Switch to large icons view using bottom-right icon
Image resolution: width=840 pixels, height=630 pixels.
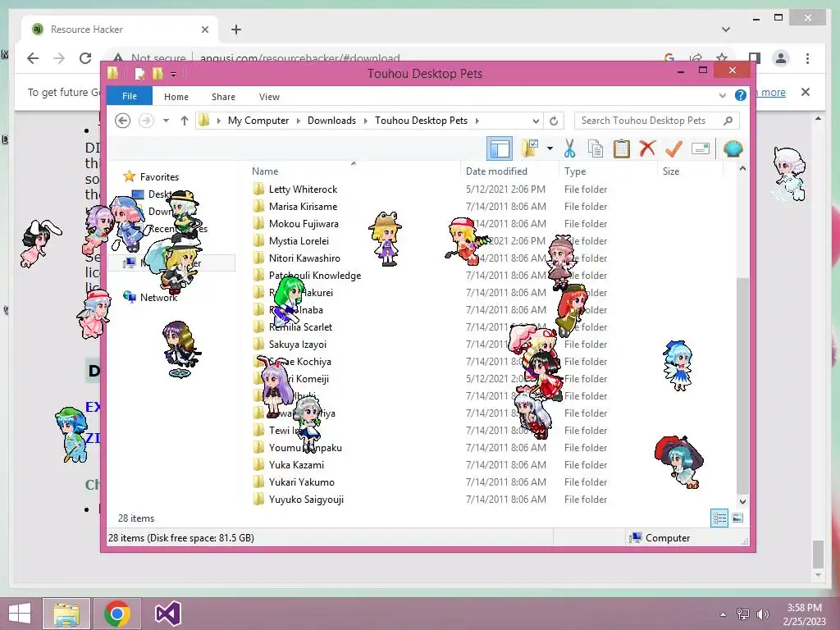point(737,518)
